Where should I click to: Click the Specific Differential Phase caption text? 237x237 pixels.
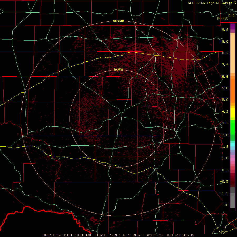118,235
